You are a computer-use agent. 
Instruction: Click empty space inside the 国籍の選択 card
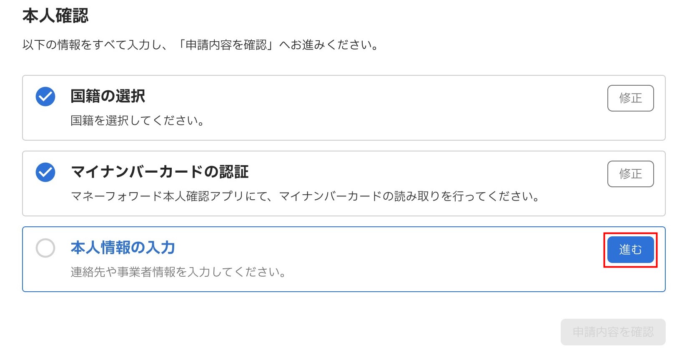click(x=375, y=108)
